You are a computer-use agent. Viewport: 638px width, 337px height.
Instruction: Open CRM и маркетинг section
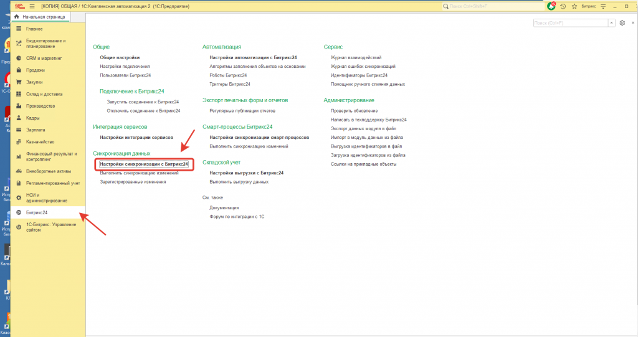(44, 58)
